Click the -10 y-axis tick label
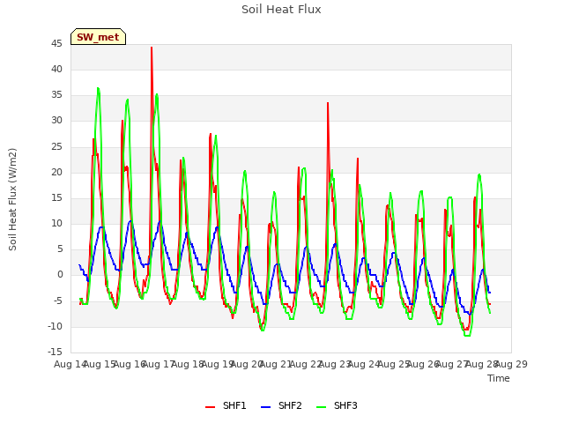This screenshot has width=564, height=423. (55, 326)
